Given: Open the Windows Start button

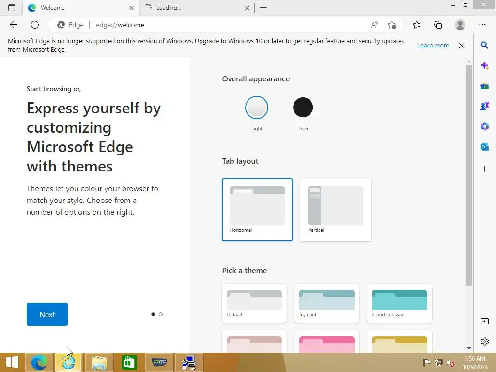Looking at the screenshot, I should [12, 362].
